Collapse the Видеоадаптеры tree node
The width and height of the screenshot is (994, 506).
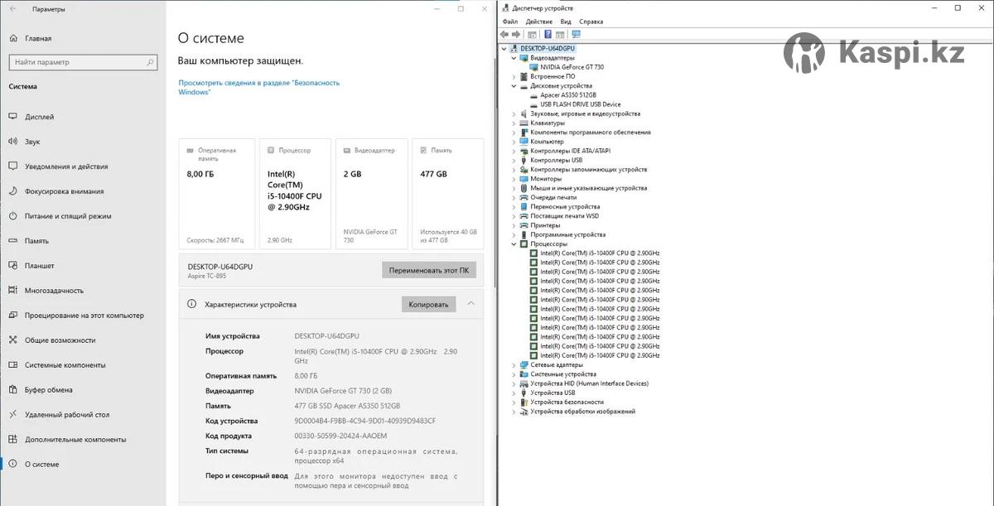tap(514, 58)
